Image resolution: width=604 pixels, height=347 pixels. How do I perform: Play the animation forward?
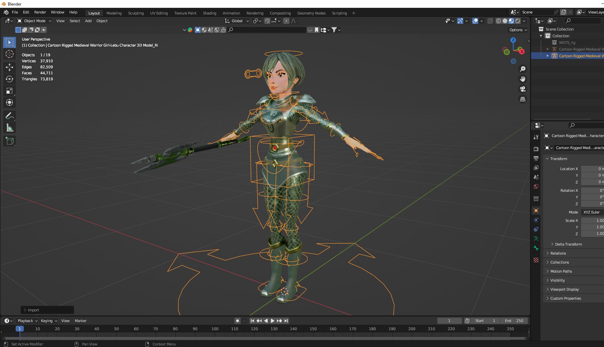pos(272,321)
